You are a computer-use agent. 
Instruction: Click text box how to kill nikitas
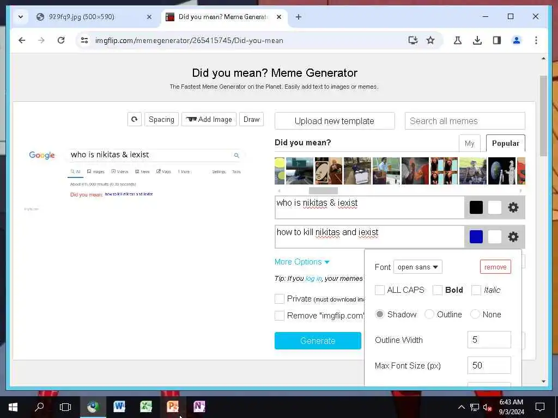(370, 237)
